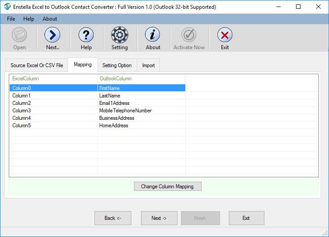Click the Change Column Mapping button

tap(167, 187)
